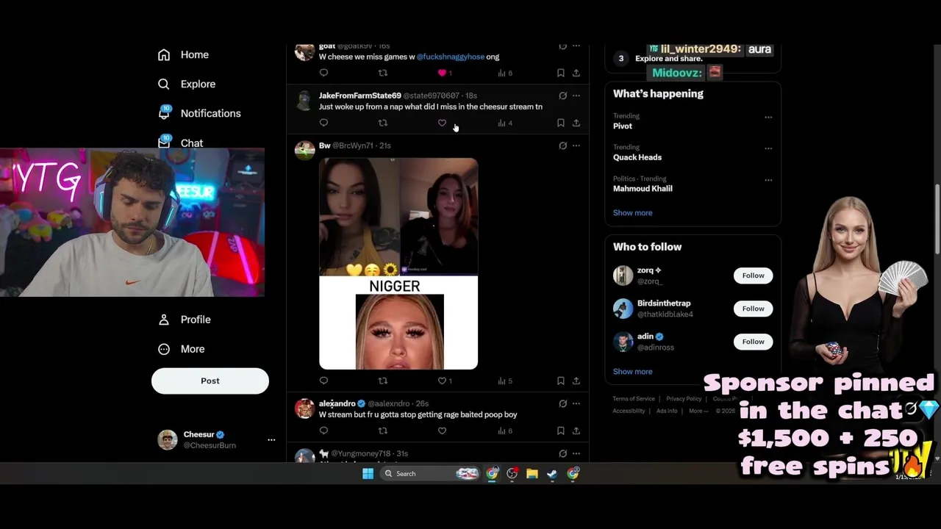941x529 pixels.
Task: Follow adin
Action: pos(753,342)
